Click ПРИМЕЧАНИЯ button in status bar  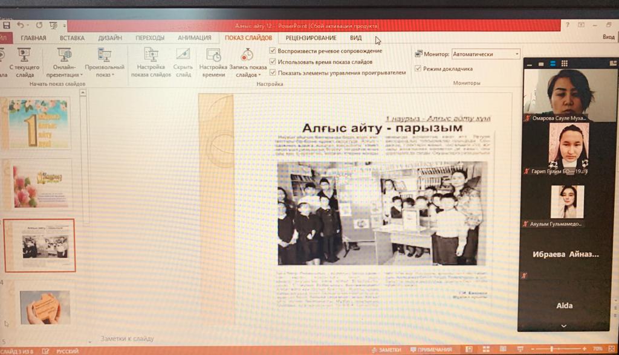point(432,350)
